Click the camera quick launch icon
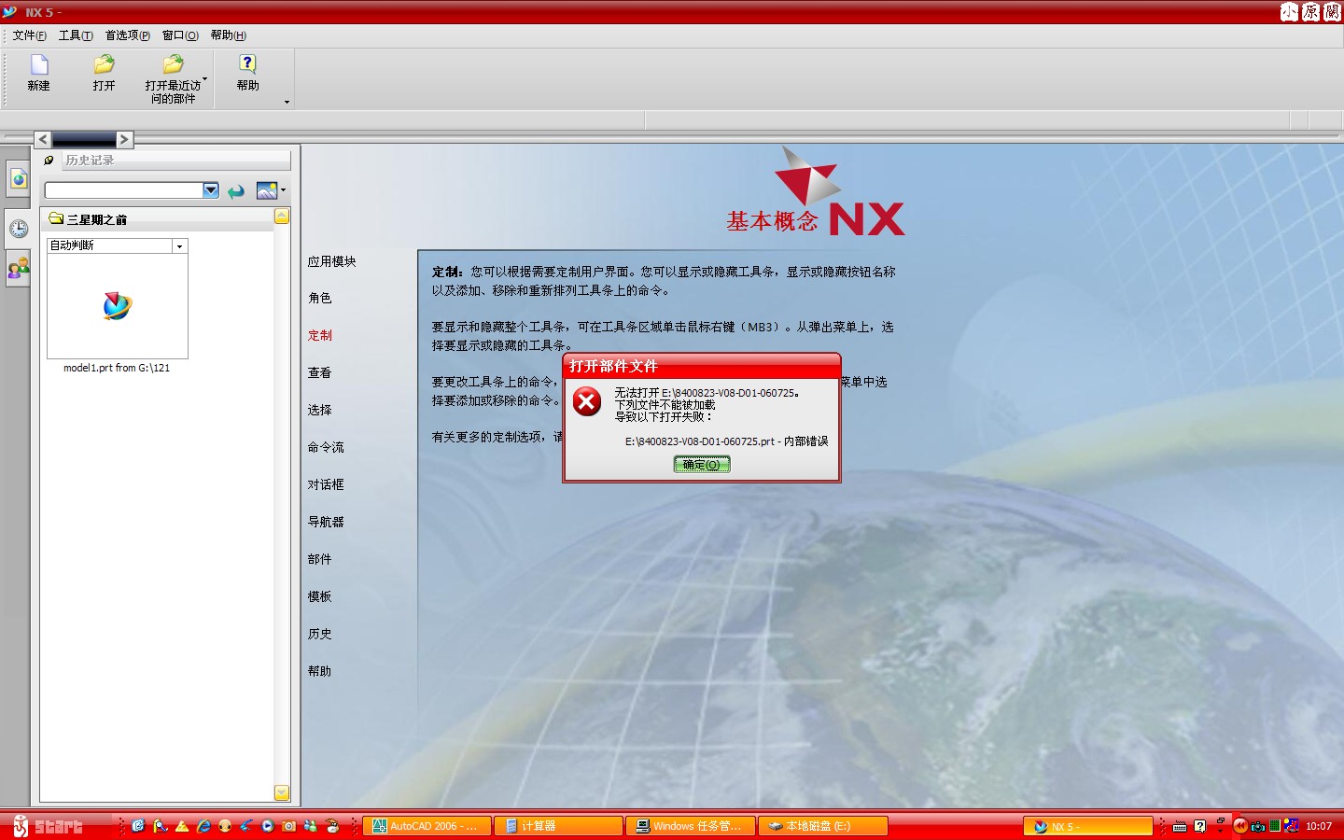The width and height of the screenshot is (1344, 840). point(289,826)
